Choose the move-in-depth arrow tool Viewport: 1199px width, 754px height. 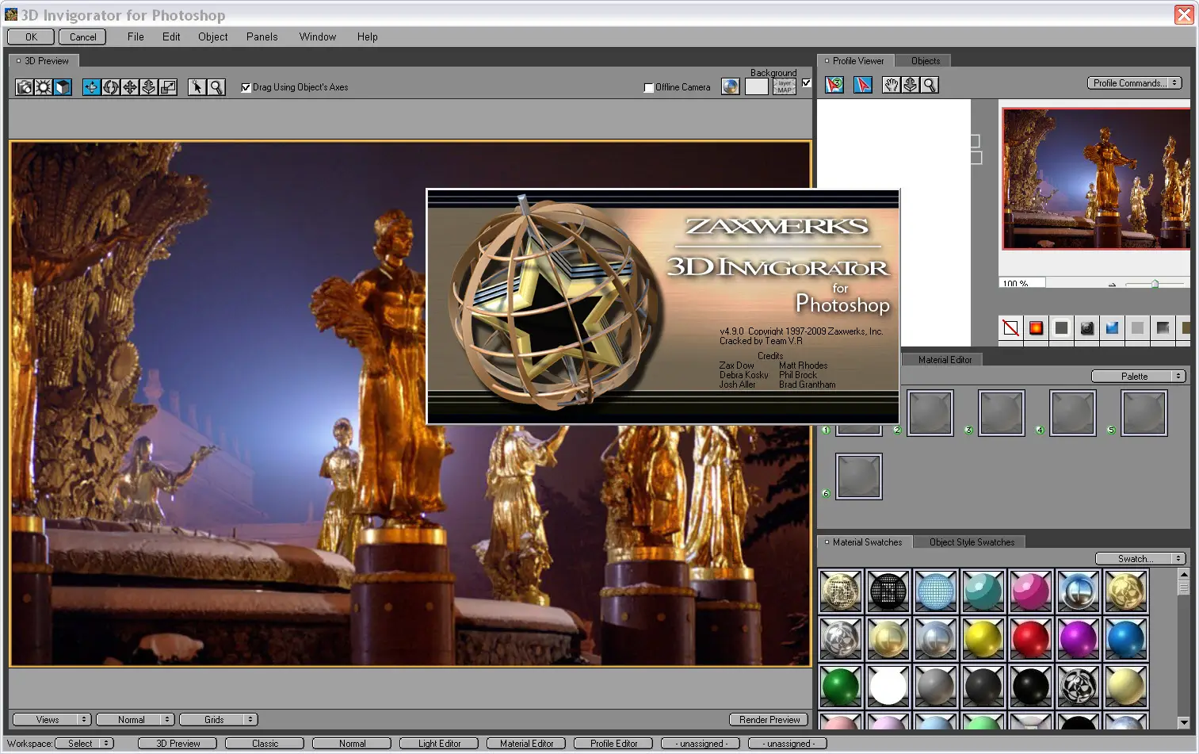click(149, 87)
